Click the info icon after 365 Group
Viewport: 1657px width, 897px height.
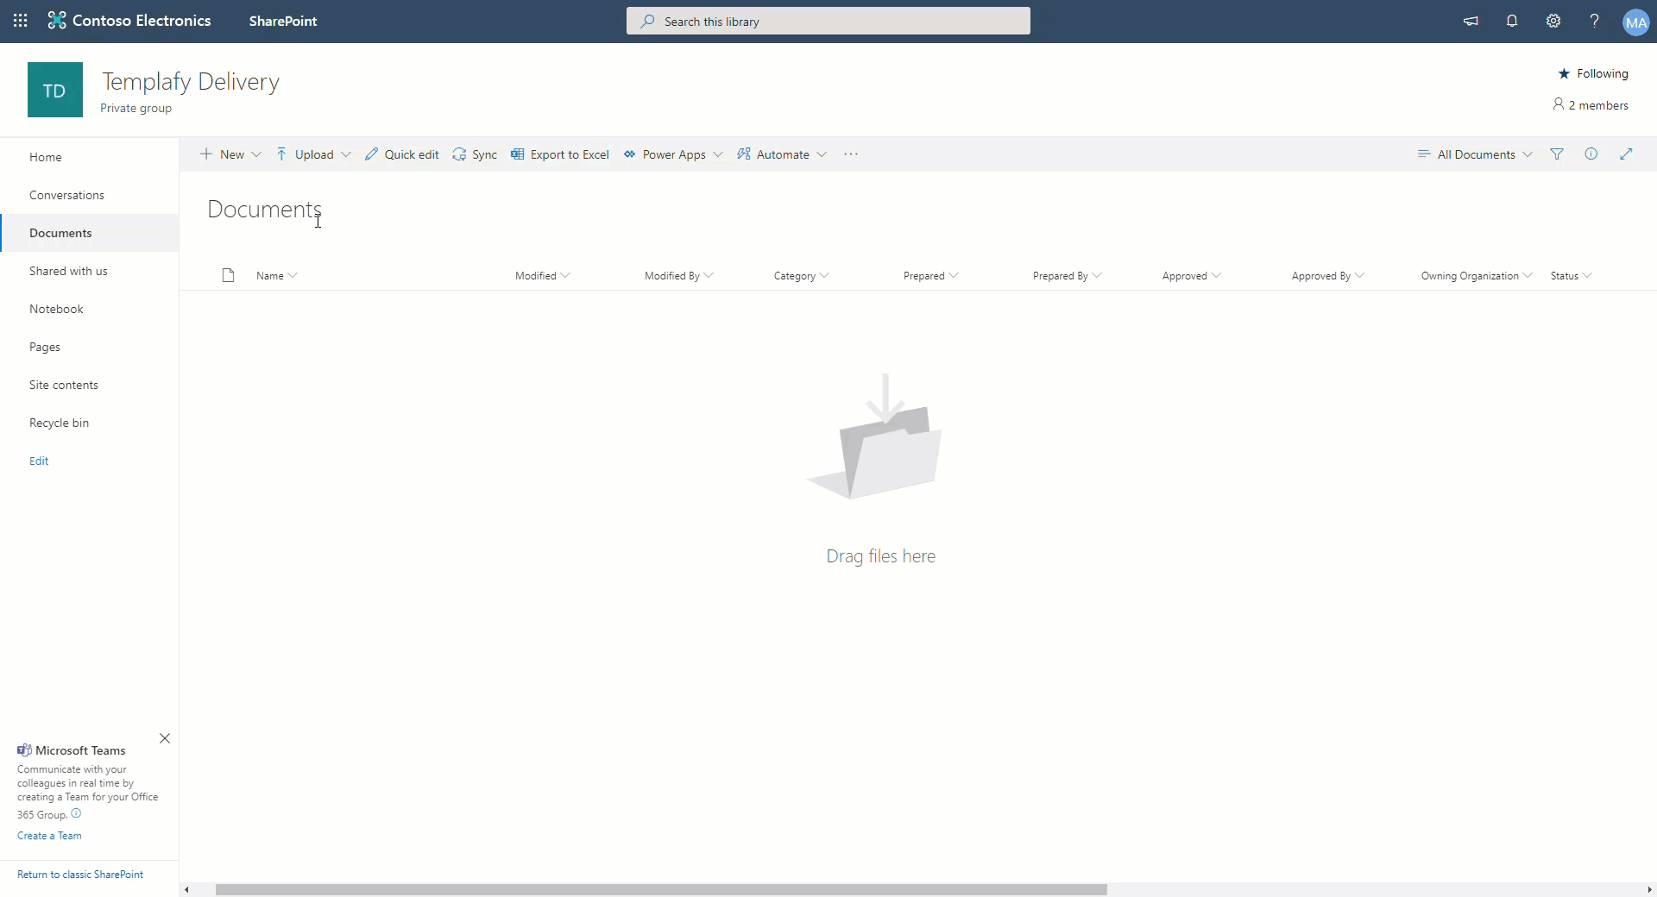(76, 813)
